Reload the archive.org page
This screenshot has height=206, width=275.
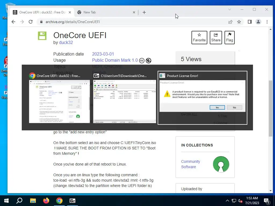pos(31,22)
